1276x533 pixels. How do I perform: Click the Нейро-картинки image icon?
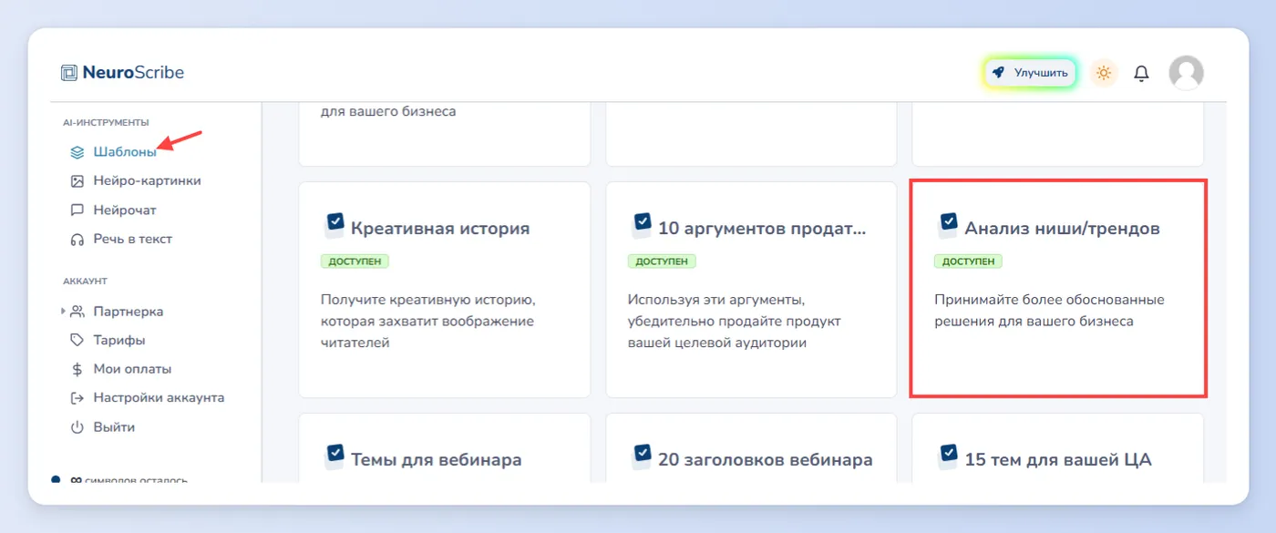[x=77, y=181]
